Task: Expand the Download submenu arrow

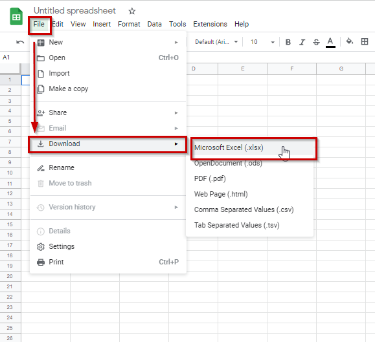Action: click(x=176, y=144)
